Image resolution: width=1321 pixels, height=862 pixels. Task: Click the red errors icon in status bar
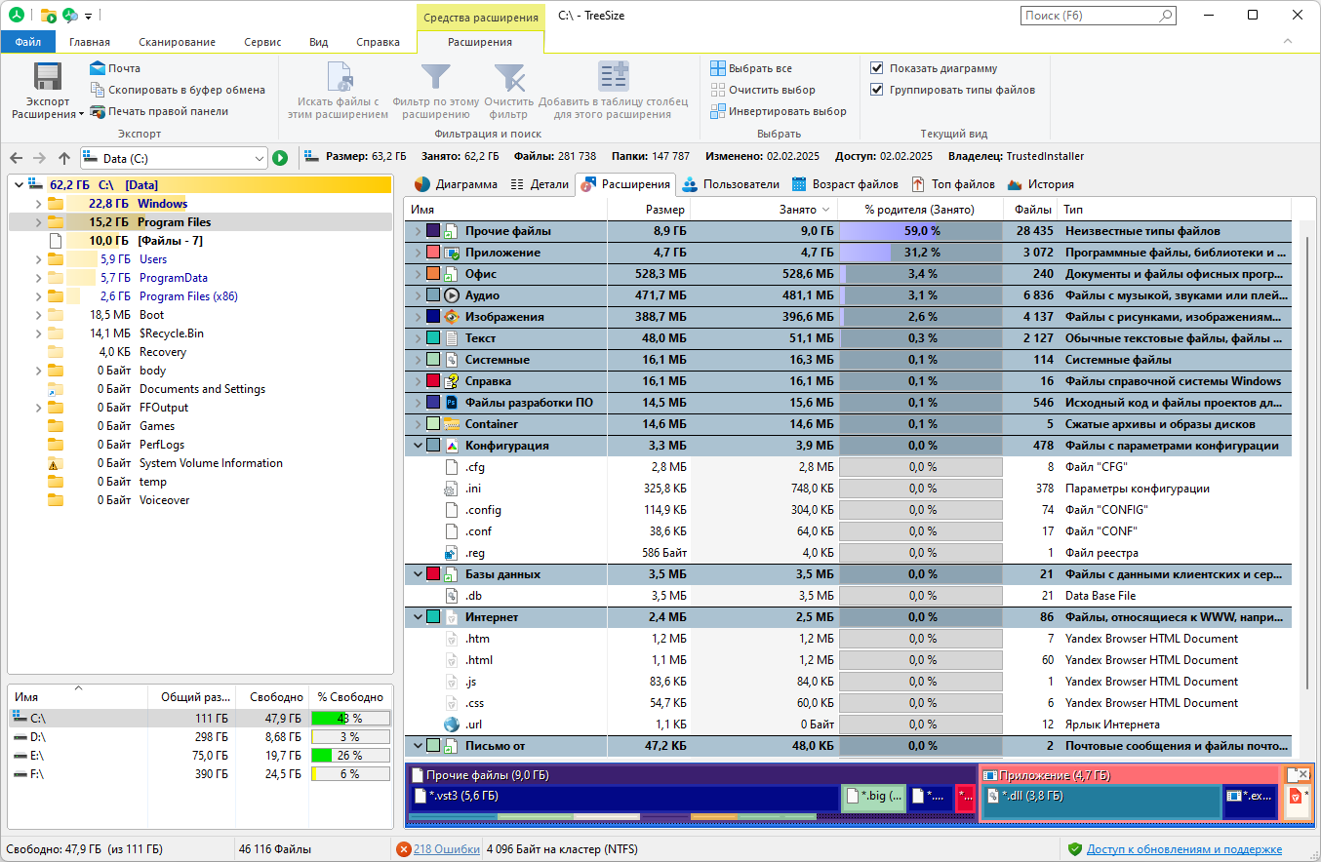[x=404, y=849]
